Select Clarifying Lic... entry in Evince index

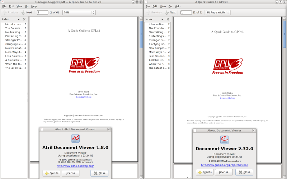tap(157, 44)
